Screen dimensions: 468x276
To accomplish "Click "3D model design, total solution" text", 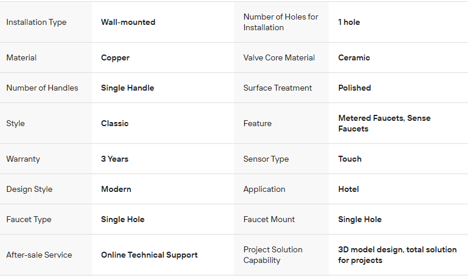I will (x=397, y=249).
